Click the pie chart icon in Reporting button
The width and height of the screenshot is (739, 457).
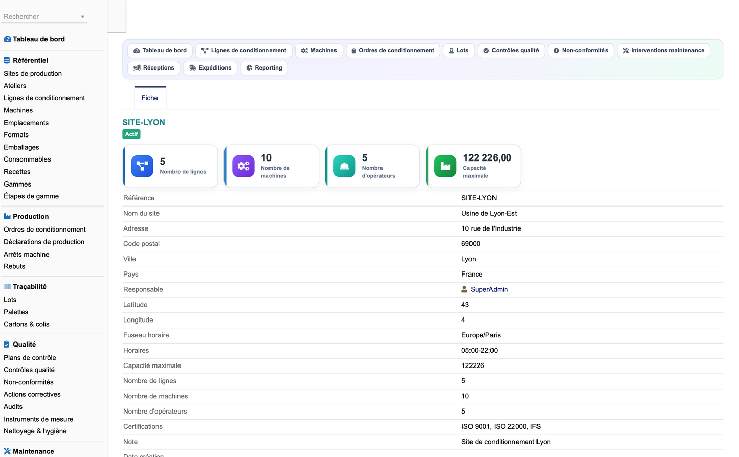tap(250, 68)
